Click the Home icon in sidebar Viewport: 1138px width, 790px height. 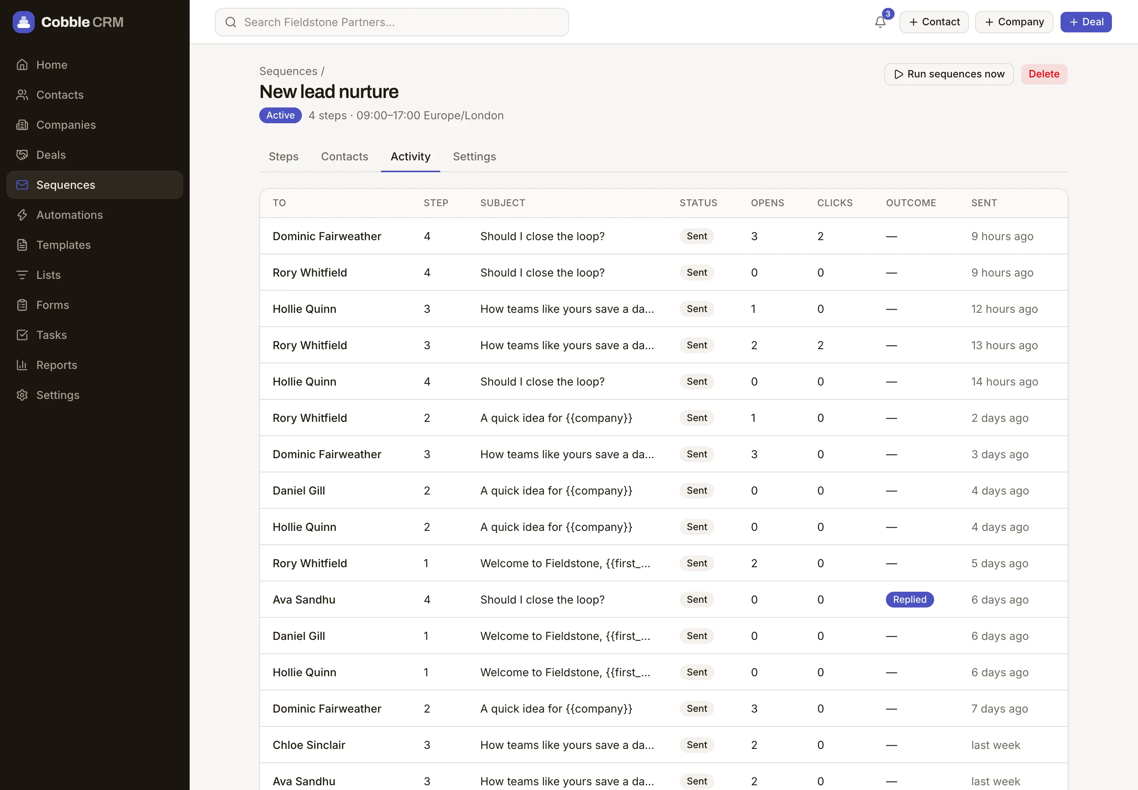(x=22, y=65)
